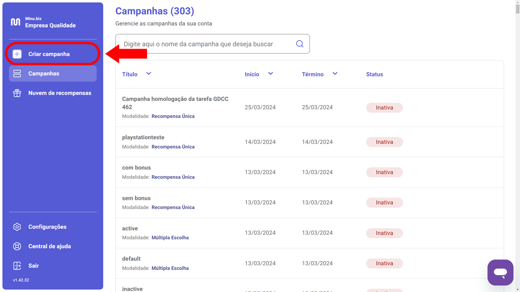Open Nuvem de recompensas menu item

point(60,93)
